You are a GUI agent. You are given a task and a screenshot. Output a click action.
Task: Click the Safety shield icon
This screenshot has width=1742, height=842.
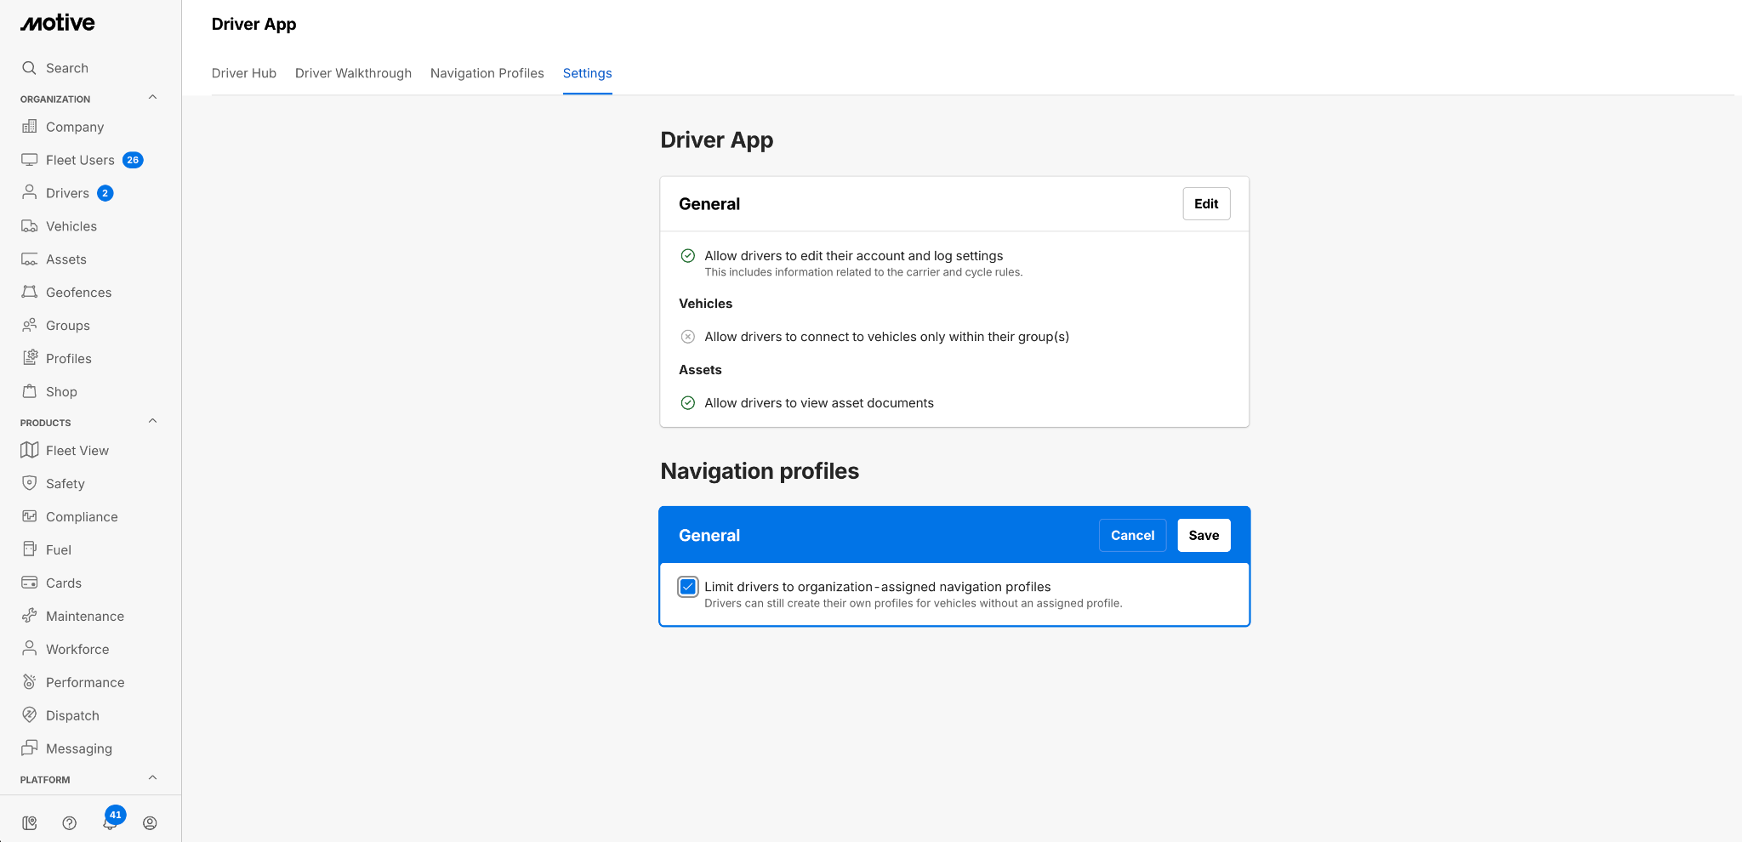pos(29,484)
